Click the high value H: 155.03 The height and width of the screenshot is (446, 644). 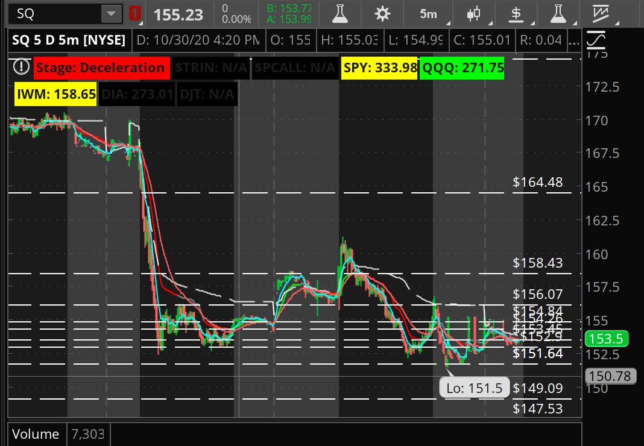pyautogui.click(x=350, y=40)
